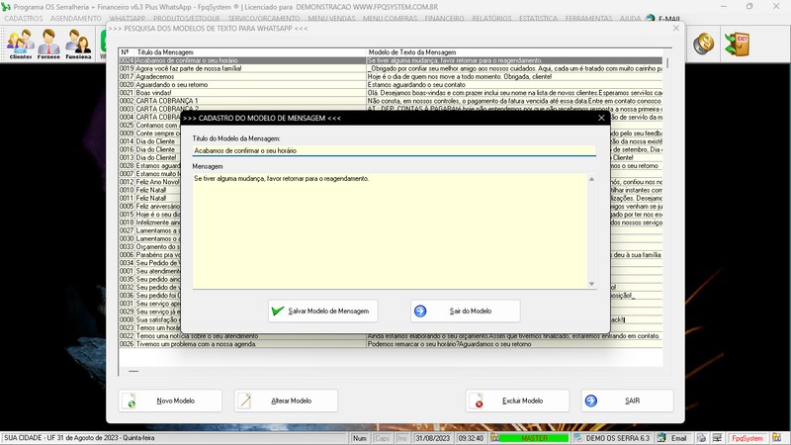Close the Cadastro do Modelo de Mensagem dialog
Image resolution: width=791 pixels, height=445 pixels.
(601, 118)
